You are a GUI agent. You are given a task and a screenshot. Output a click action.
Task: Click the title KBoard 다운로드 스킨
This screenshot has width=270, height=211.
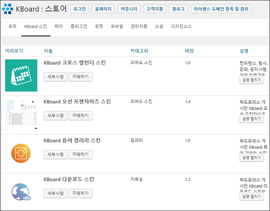pos(69,179)
